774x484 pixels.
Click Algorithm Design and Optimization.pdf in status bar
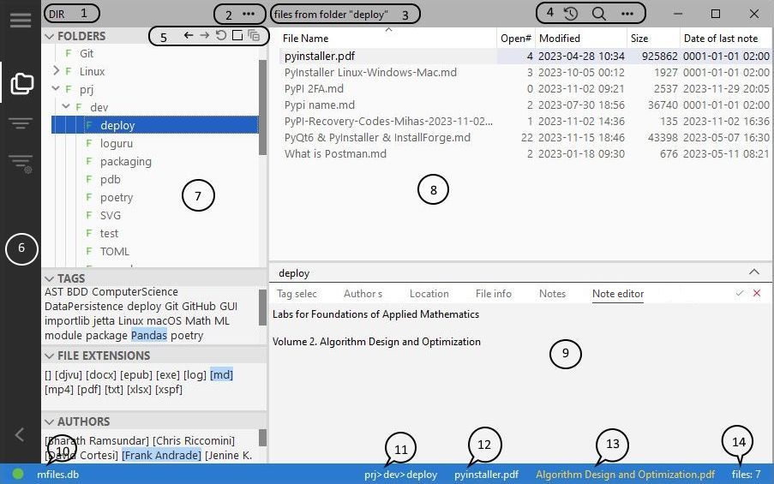(626, 475)
